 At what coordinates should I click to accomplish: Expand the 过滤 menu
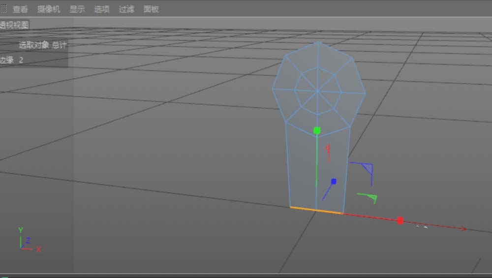tap(126, 9)
